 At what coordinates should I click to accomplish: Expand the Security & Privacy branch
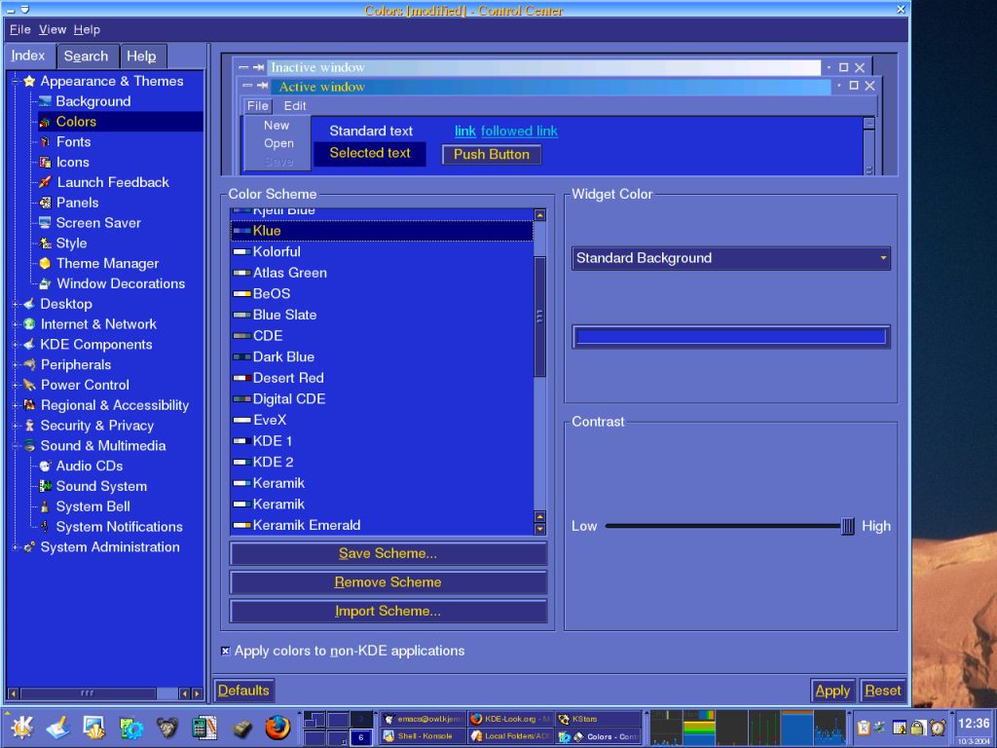pos(16,426)
